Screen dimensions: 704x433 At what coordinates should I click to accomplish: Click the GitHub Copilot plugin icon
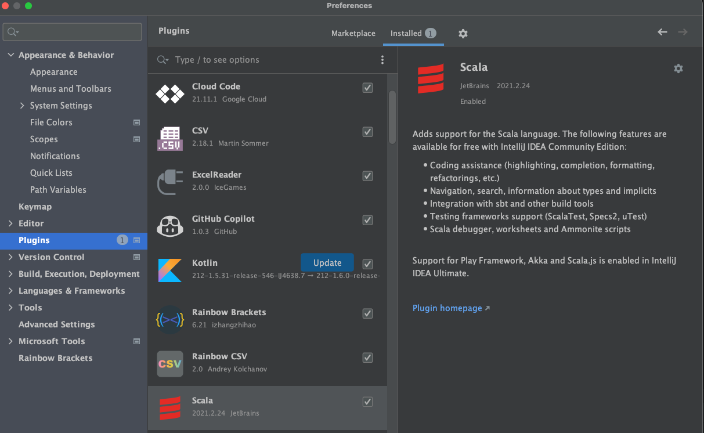coord(169,226)
